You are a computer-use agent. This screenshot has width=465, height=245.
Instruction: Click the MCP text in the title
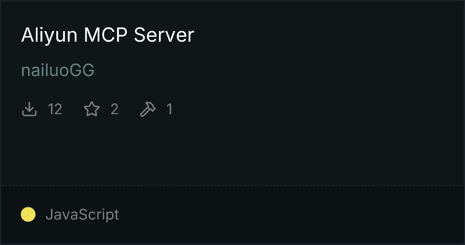tap(106, 35)
